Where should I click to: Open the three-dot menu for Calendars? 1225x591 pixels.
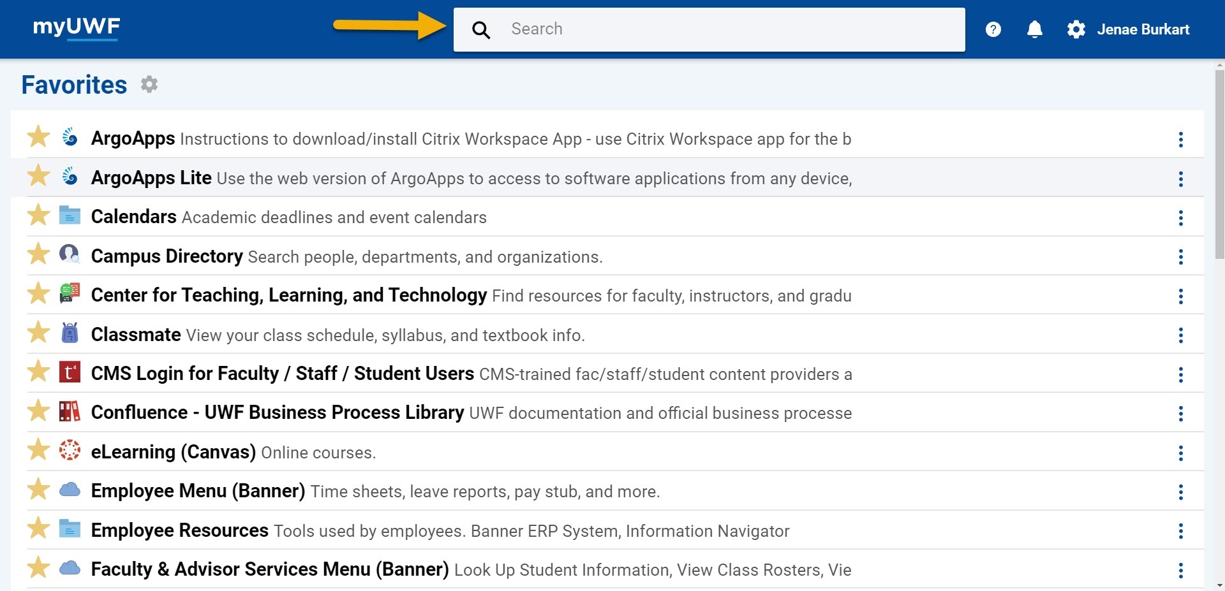pos(1180,218)
